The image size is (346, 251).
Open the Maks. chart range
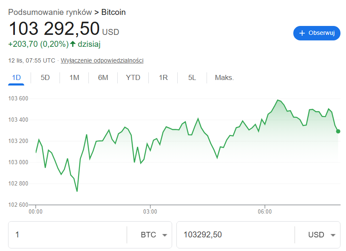[224, 77]
